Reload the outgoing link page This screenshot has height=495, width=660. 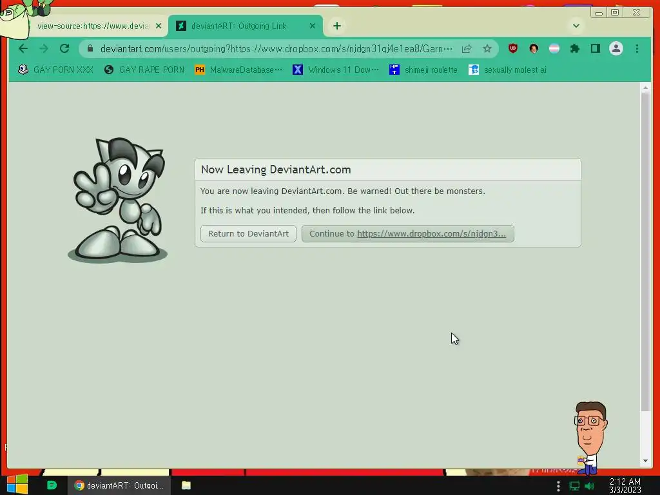click(64, 49)
